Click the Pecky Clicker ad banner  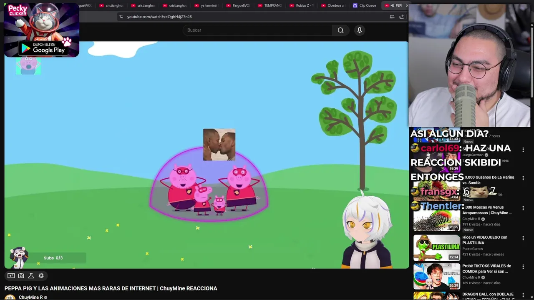pyautogui.click(x=42, y=30)
